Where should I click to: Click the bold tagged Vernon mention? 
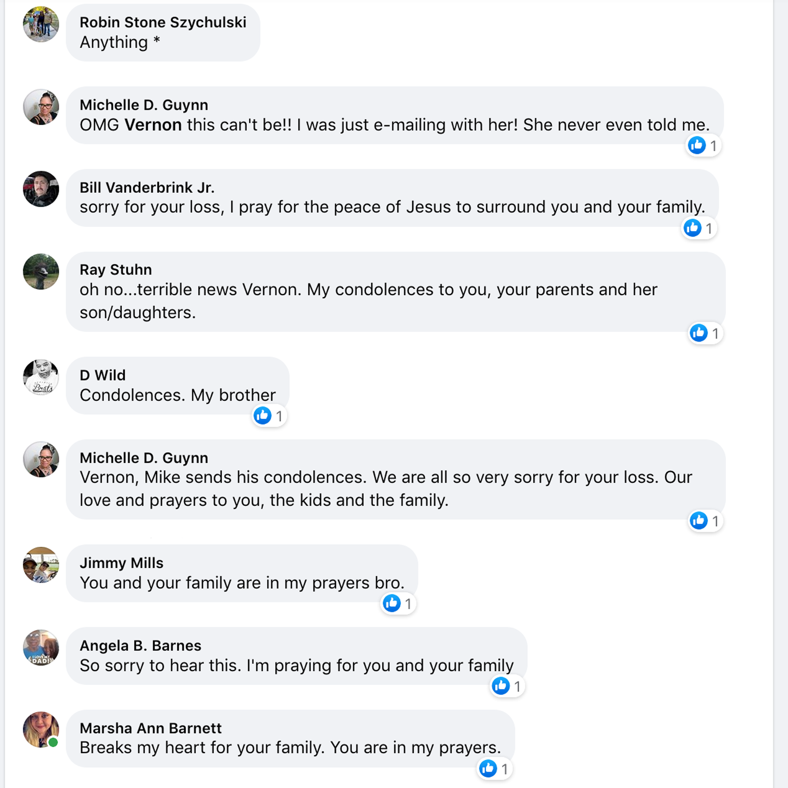pos(153,125)
